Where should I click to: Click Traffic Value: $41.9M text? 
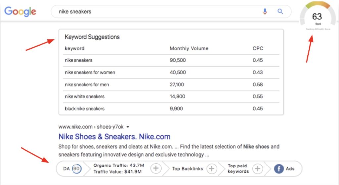coord(118,172)
